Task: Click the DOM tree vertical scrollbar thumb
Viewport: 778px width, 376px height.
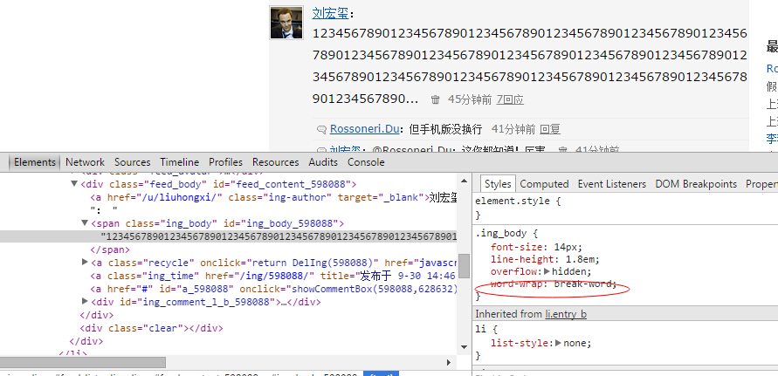Action: point(464,266)
